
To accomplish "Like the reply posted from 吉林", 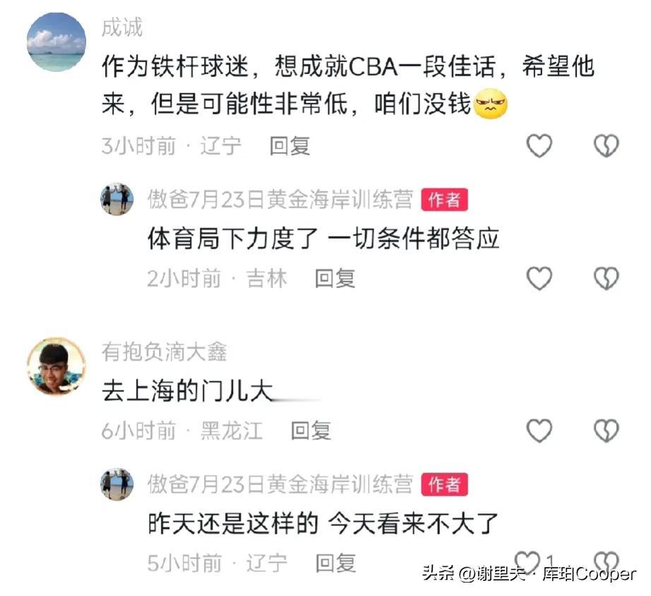I will (539, 278).
